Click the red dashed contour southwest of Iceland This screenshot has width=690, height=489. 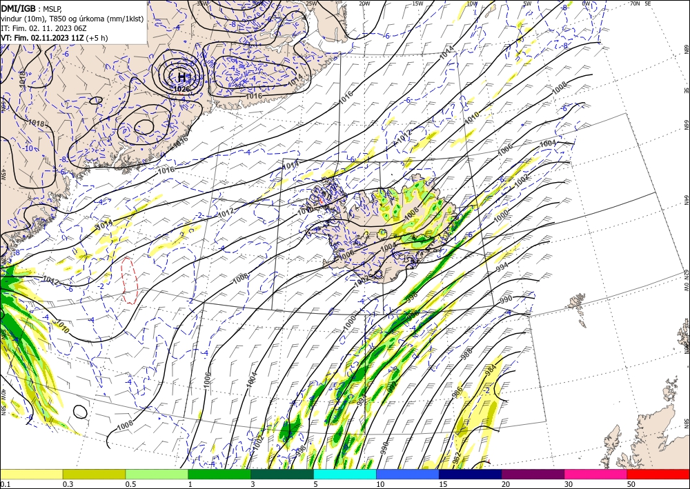click(x=130, y=281)
